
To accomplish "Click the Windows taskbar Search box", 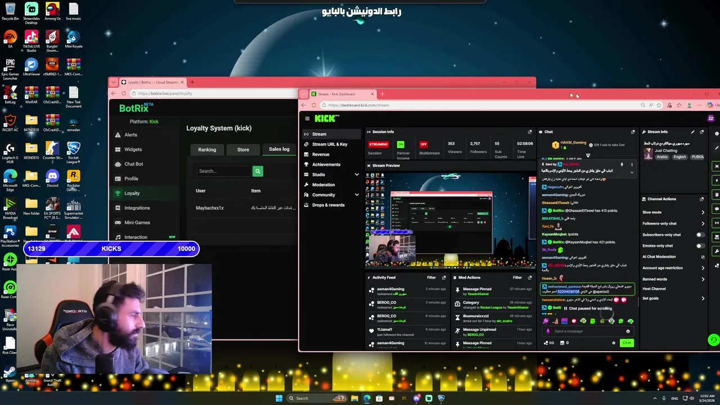I will [316, 398].
